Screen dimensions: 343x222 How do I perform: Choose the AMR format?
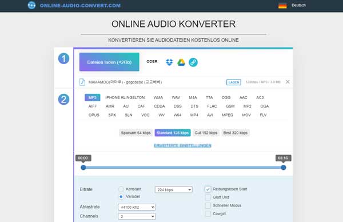tap(110, 106)
